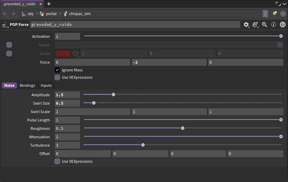The height and width of the screenshot is (182, 288).
Task: Click the Swirl Size field showing 0.5
Action: [x=67, y=103]
